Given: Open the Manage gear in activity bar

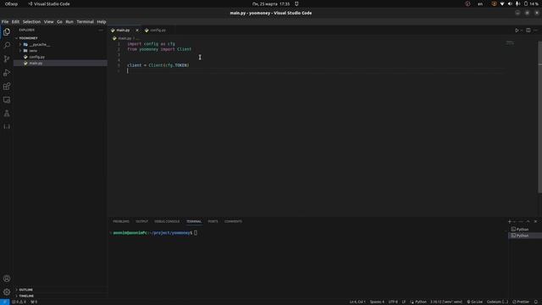Looking at the screenshot, I should pyautogui.click(x=7, y=291).
